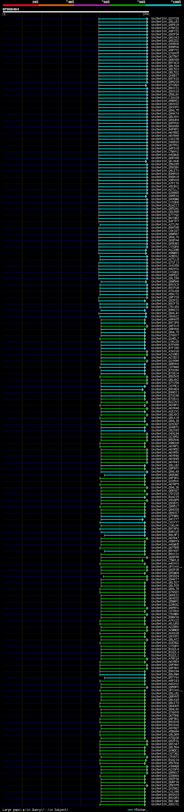Click the UniRef100_O80622 label
This screenshot has width=184, height=812.
click(165, 317)
